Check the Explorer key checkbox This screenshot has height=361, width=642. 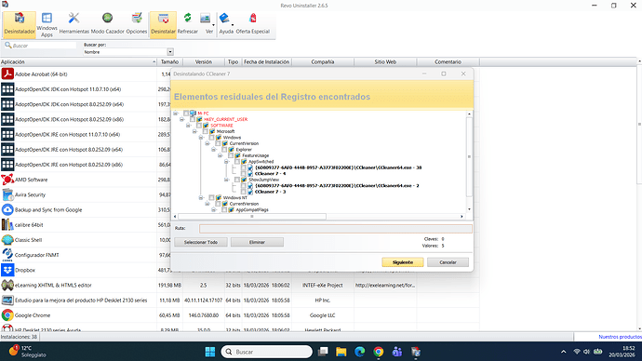224,150
